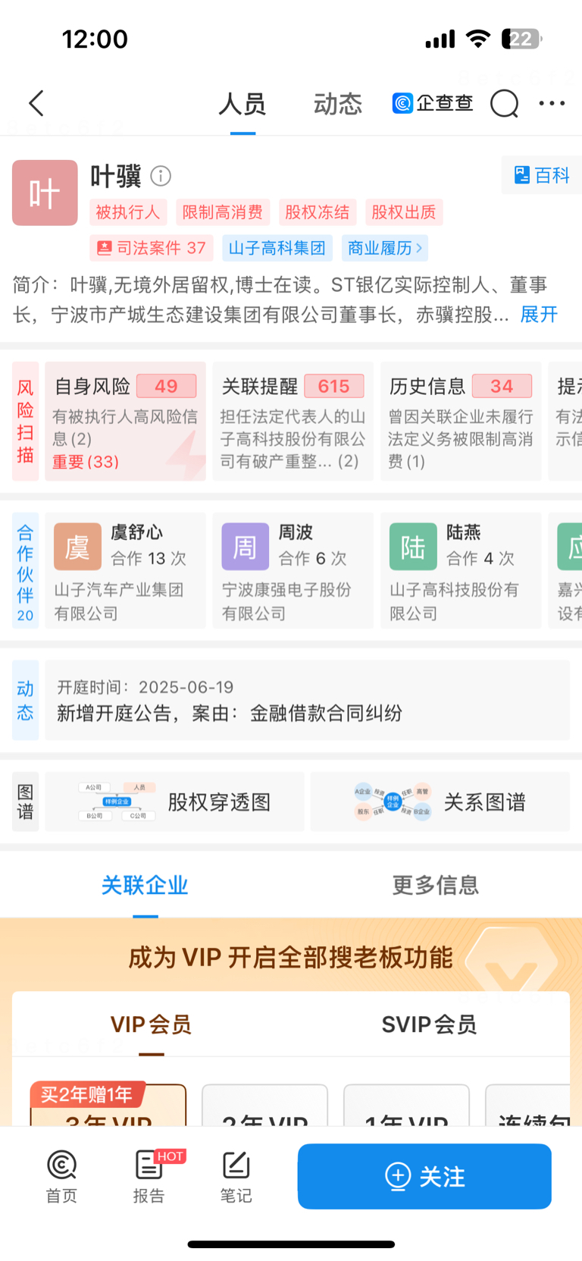582x1261 pixels.
Task: Tap 重要 (33) red text
Action: (x=86, y=462)
